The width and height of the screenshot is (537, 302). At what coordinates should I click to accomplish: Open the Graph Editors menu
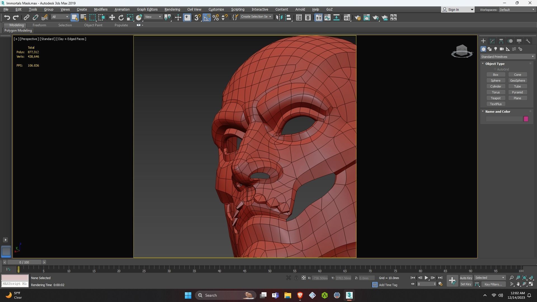147,10
